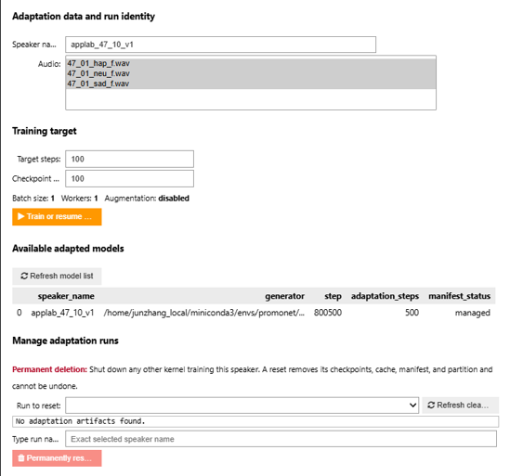
Task: Select 47_01_sad_f.wav in the Audio list
Action: pyautogui.click(x=251, y=84)
